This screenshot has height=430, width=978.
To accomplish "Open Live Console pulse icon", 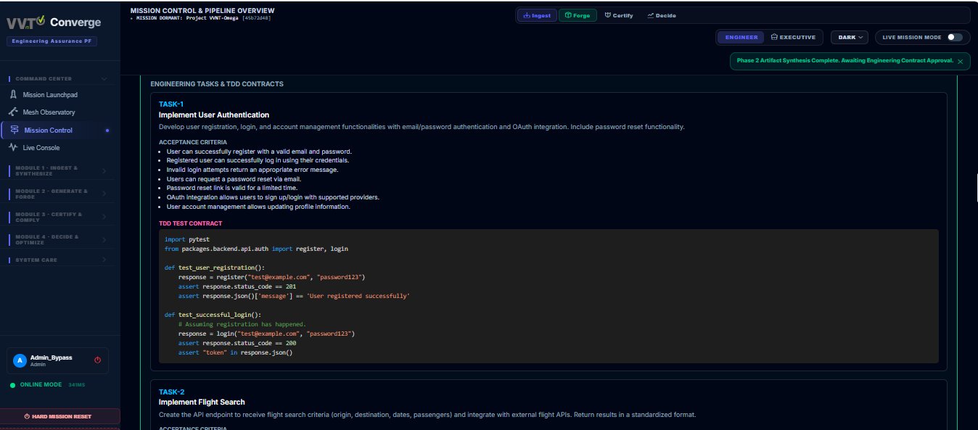I will (x=12, y=147).
